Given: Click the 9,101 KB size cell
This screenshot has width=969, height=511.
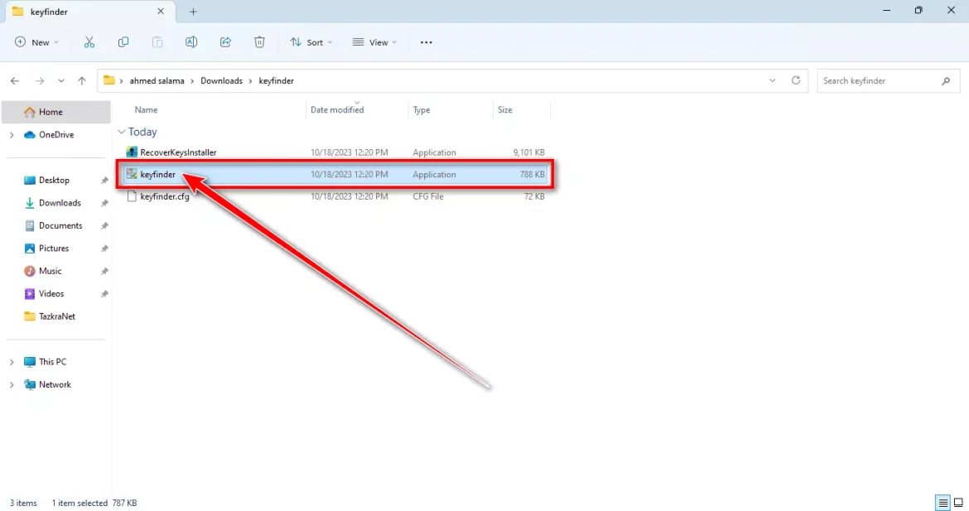Looking at the screenshot, I should (x=528, y=152).
